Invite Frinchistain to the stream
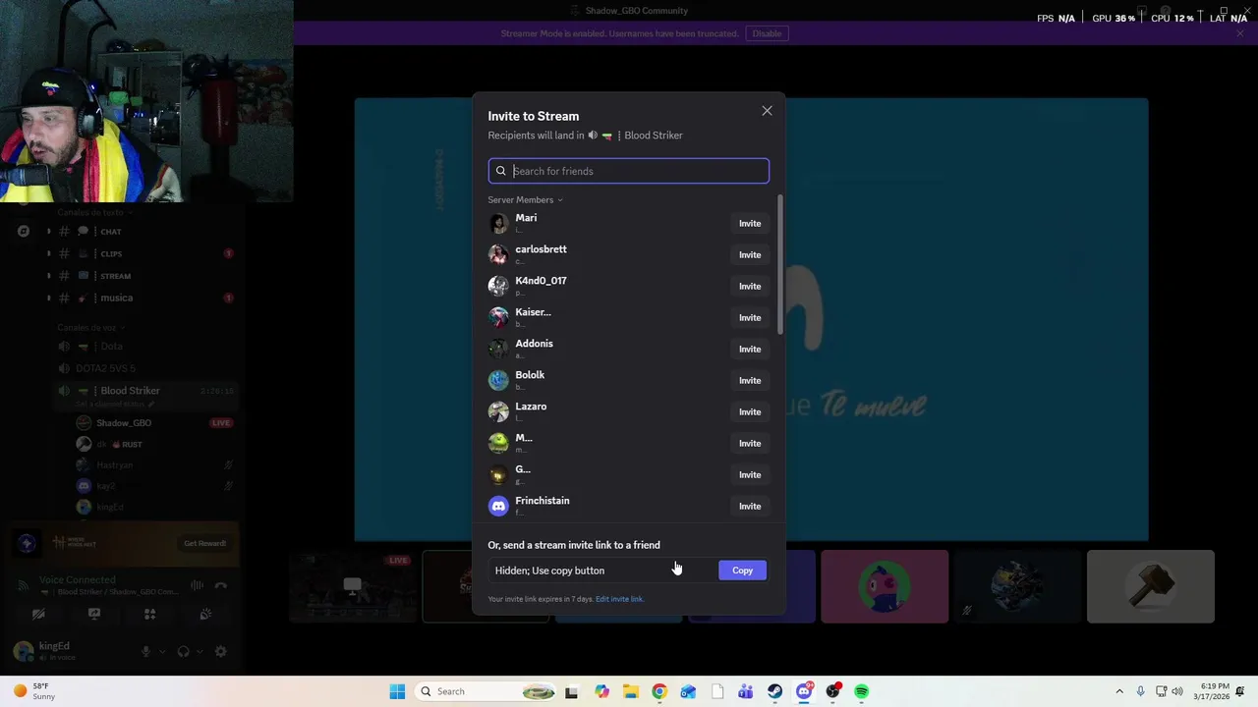 click(x=750, y=506)
